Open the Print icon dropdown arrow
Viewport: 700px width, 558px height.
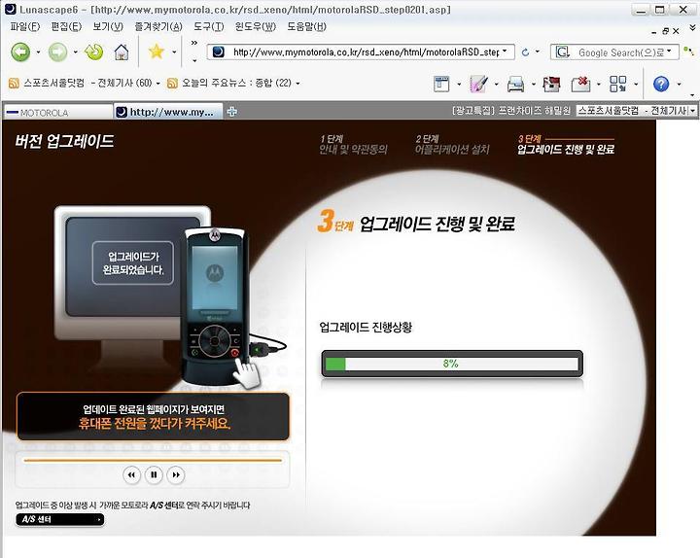(533, 84)
